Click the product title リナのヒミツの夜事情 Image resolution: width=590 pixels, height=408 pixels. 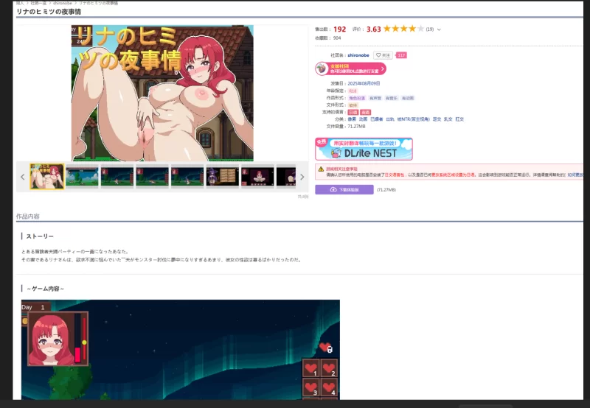pyautogui.click(x=49, y=12)
